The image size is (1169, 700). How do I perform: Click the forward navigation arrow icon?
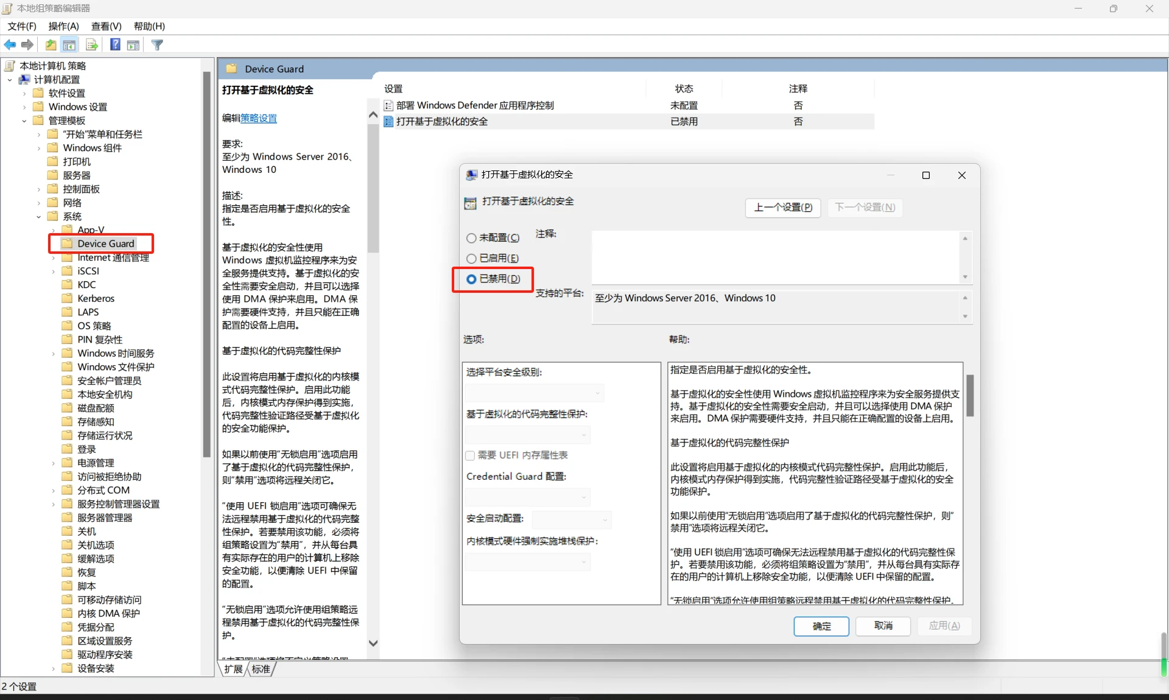point(27,44)
